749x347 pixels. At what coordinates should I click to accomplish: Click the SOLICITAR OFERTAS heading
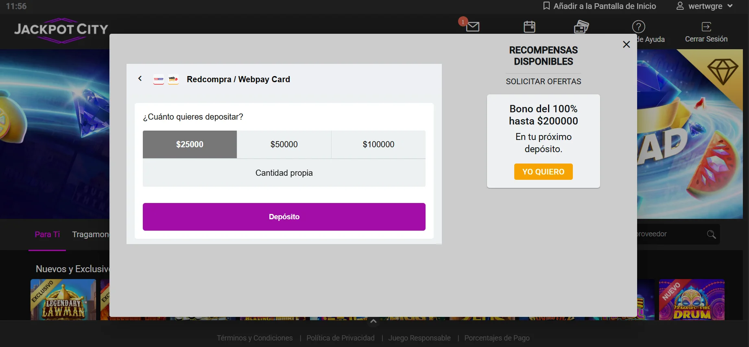point(544,81)
